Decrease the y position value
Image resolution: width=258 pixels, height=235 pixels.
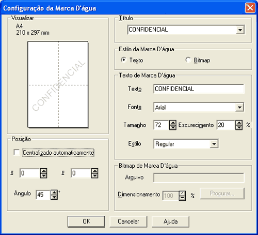click(95, 175)
